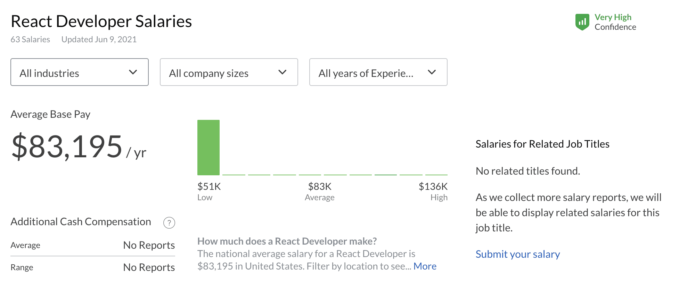This screenshot has width=679, height=282.
Task: Click the Salaries for Related Job Titles heading
Action: tap(542, 144)
